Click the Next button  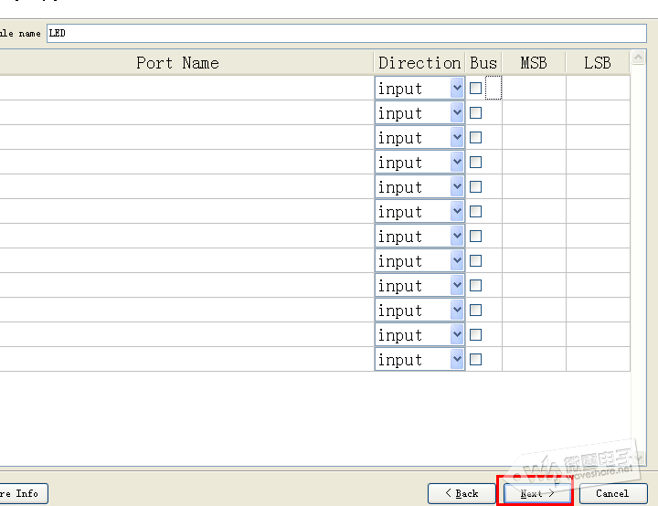pos(536,493)
